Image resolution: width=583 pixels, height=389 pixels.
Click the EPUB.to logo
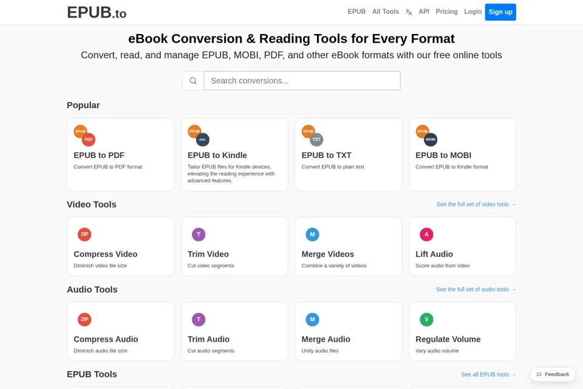click(x=97, y=13)
